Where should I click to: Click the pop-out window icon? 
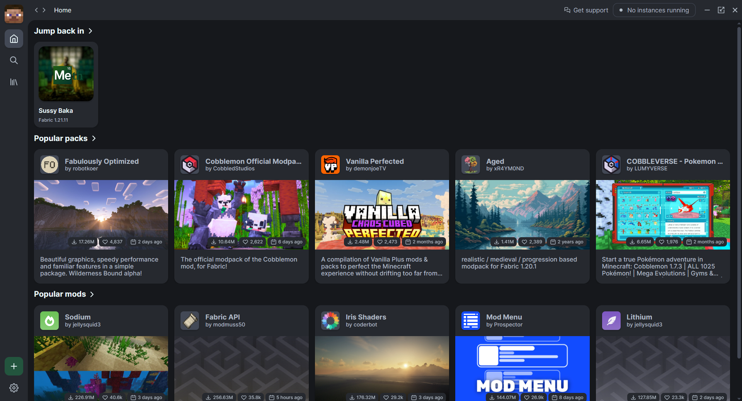coord(721,10)
